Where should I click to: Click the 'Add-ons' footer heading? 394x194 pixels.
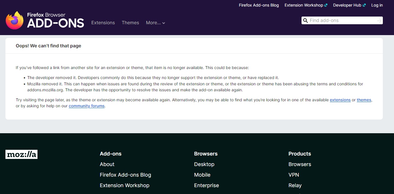click(x=111, y=154)
